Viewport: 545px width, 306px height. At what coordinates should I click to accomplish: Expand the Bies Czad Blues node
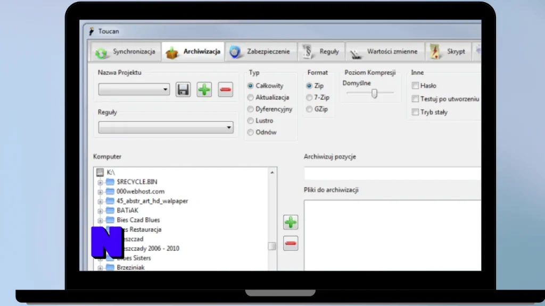100,220
